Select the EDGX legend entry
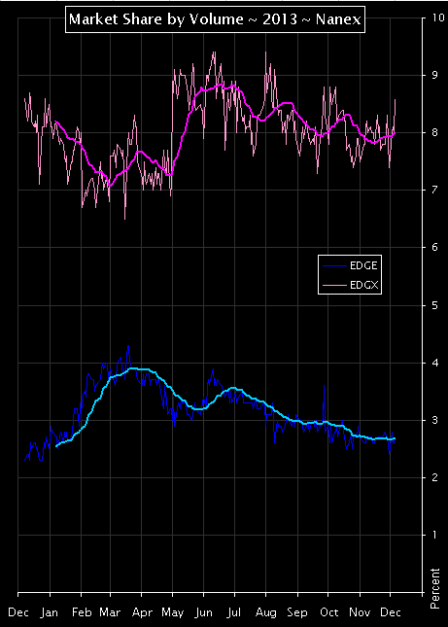Image resolution: width=448 pixels, height=627 pixels. click(350, 285)
